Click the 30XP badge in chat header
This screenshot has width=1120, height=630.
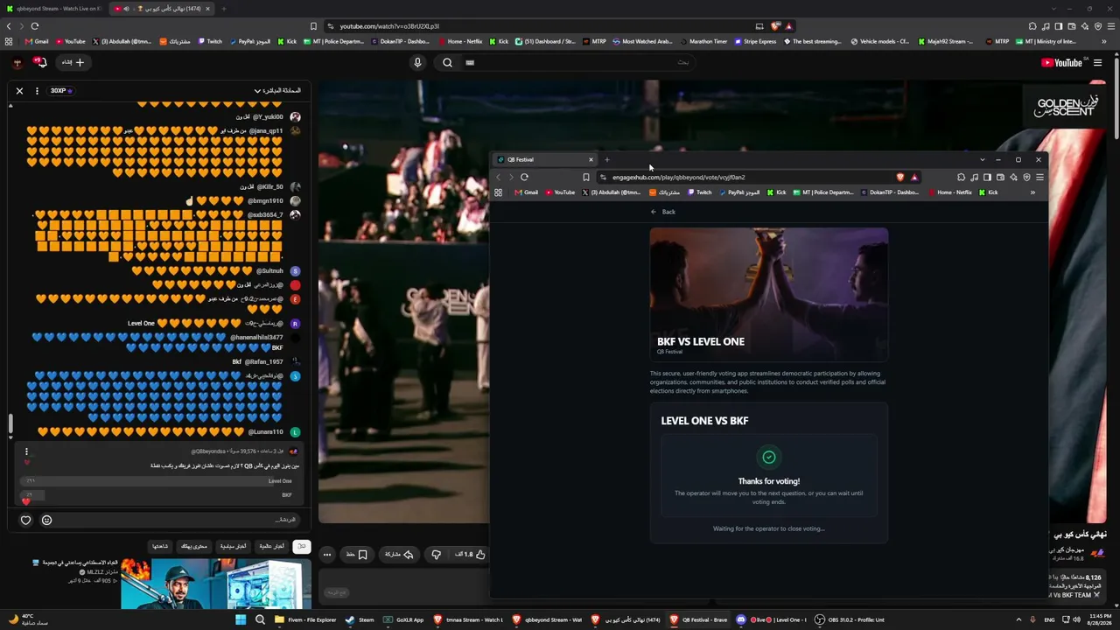point(60,90)
